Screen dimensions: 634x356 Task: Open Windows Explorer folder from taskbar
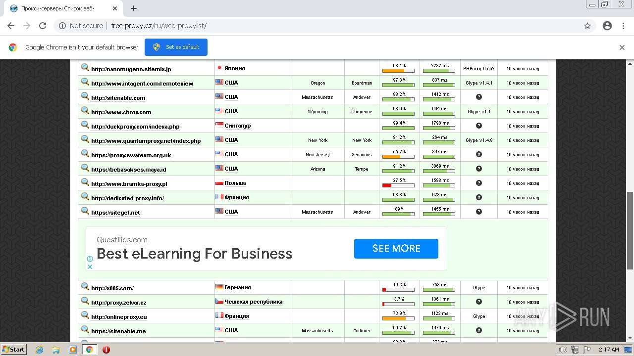pos(56,350)
